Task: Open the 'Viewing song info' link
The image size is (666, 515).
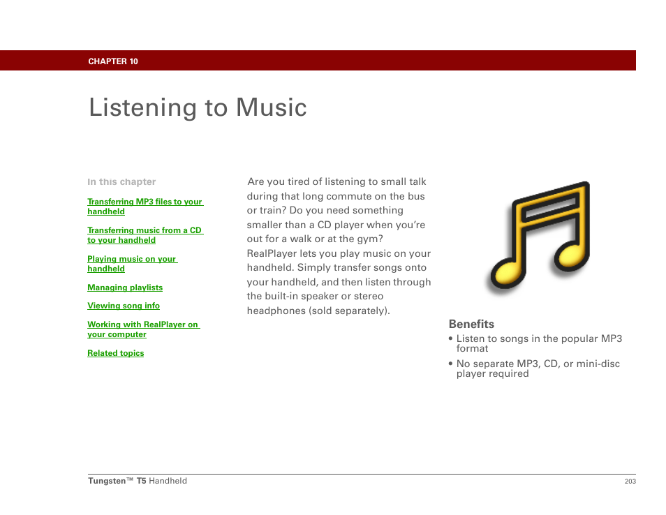Action: coord(124,306)
